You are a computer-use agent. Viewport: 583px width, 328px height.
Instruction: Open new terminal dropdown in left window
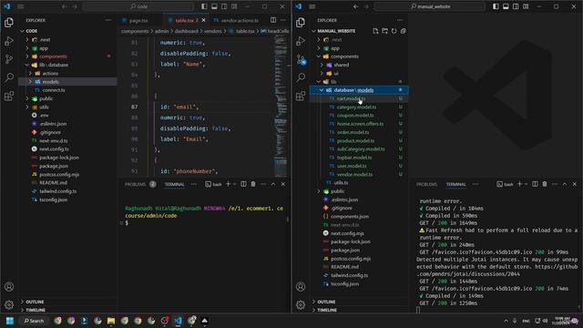coord(235,184)
